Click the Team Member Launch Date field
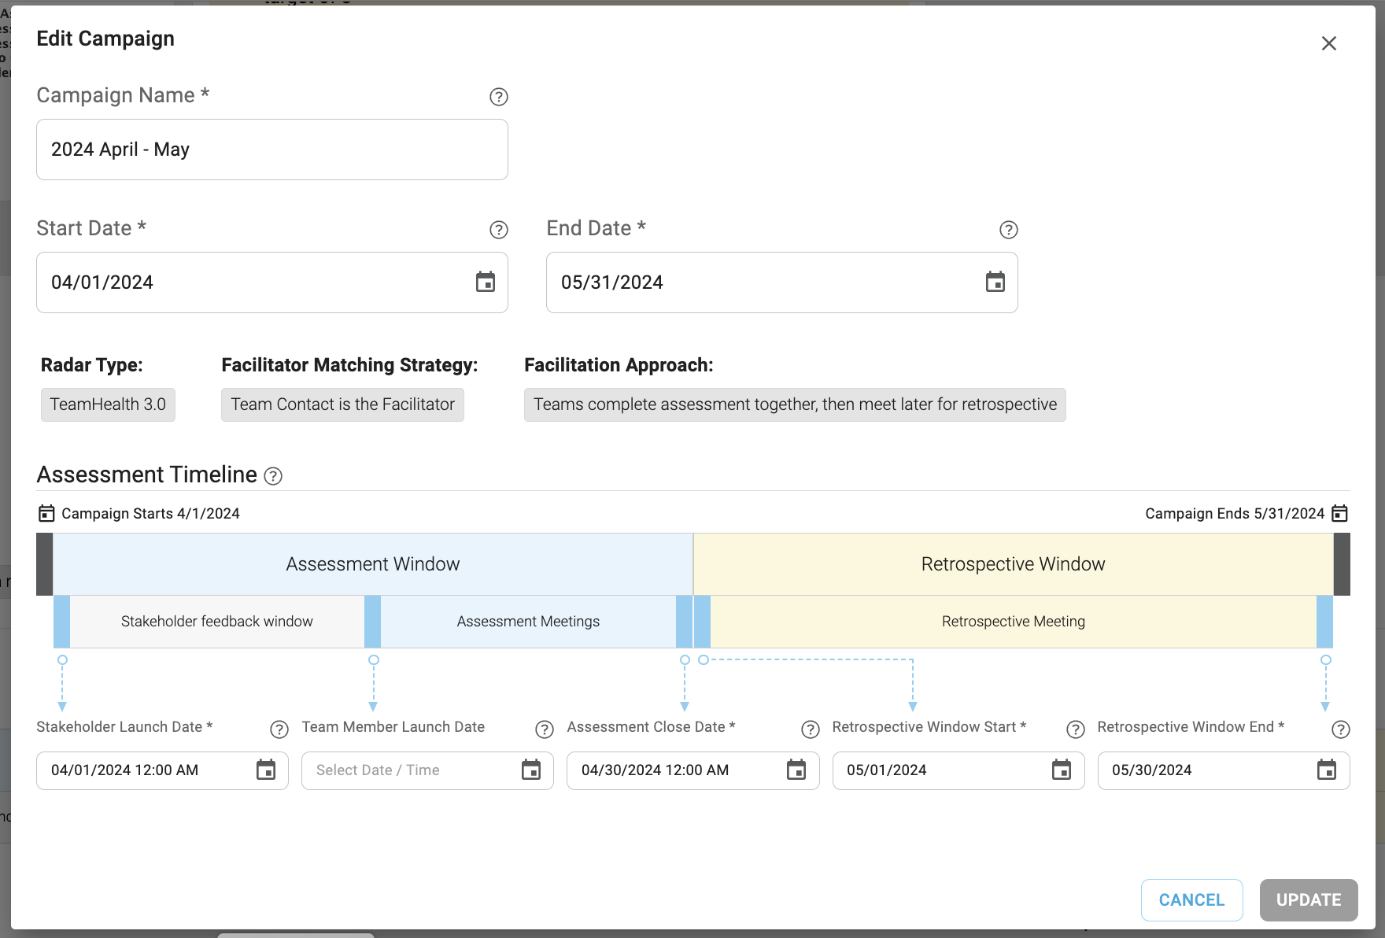Viewport: 1385px width, 938px height. 427,770
